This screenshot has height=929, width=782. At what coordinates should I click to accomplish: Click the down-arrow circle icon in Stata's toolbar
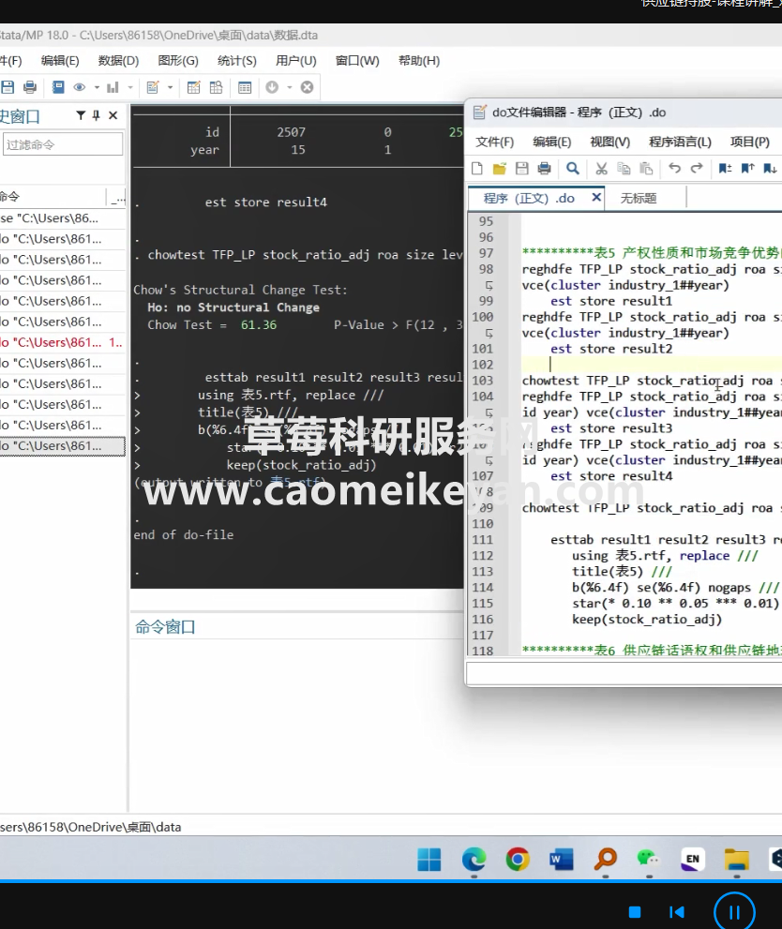coord(272,88)
